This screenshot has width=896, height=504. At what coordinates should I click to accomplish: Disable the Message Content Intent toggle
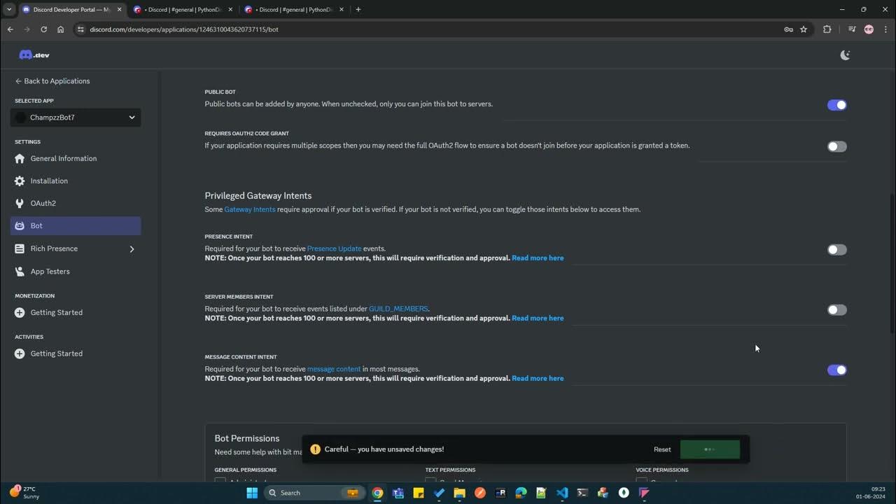coord(836,370)
